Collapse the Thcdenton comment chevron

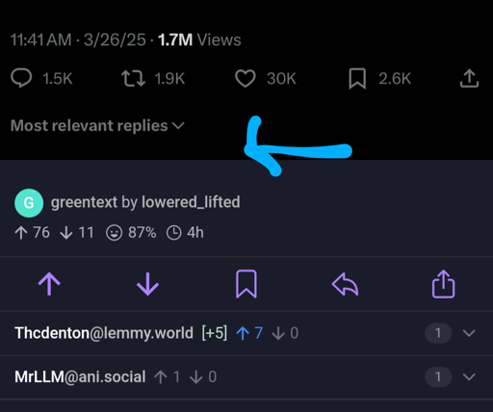(469, 333)
